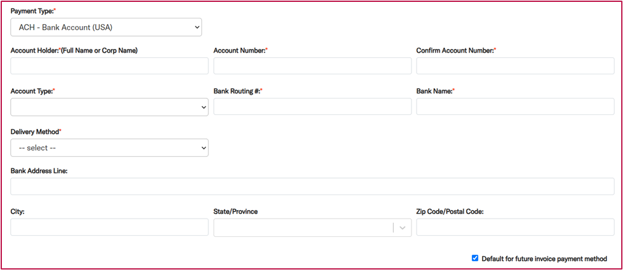
Task: Click into the Account Number field
Action: [x=312, y=65]
